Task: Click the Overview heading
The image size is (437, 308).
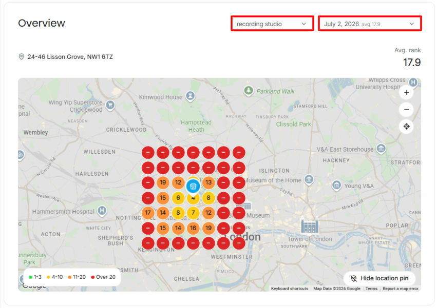Action: pyautogui.click(x=42, y=23)
